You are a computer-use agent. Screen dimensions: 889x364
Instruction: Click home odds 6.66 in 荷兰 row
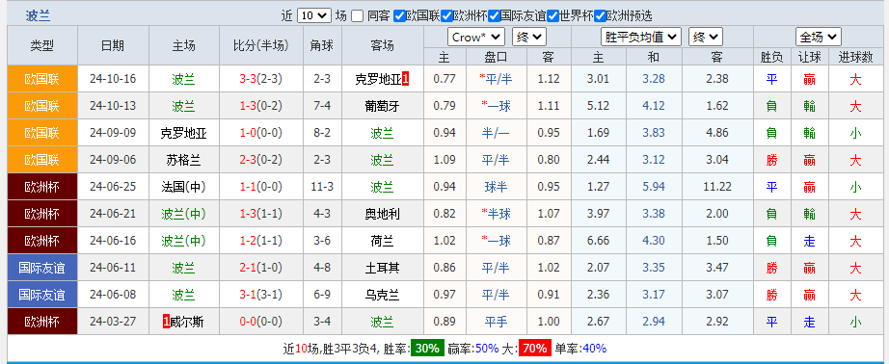coord(598,241)
